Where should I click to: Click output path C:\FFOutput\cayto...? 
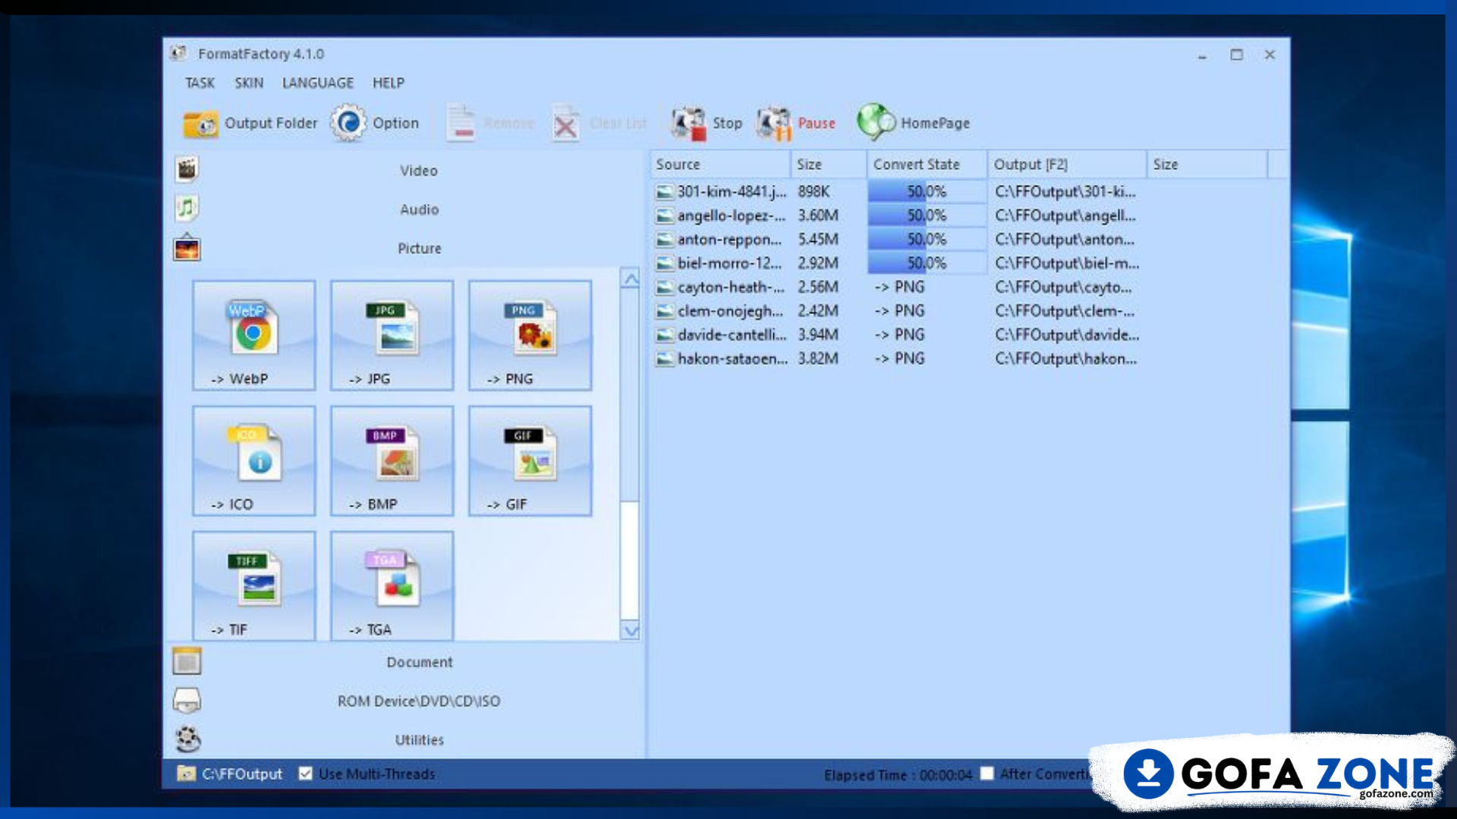1063,287
